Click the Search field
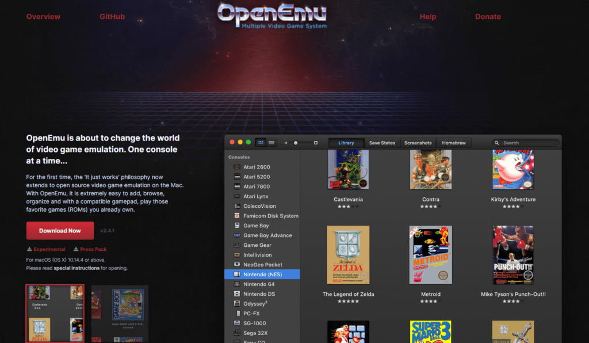The image size is (589, 343). (526, 143)
